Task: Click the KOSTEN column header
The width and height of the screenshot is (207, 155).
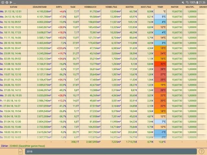Action: pos(129,7)
